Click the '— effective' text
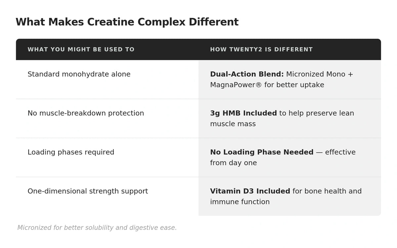 click(335, 152)
